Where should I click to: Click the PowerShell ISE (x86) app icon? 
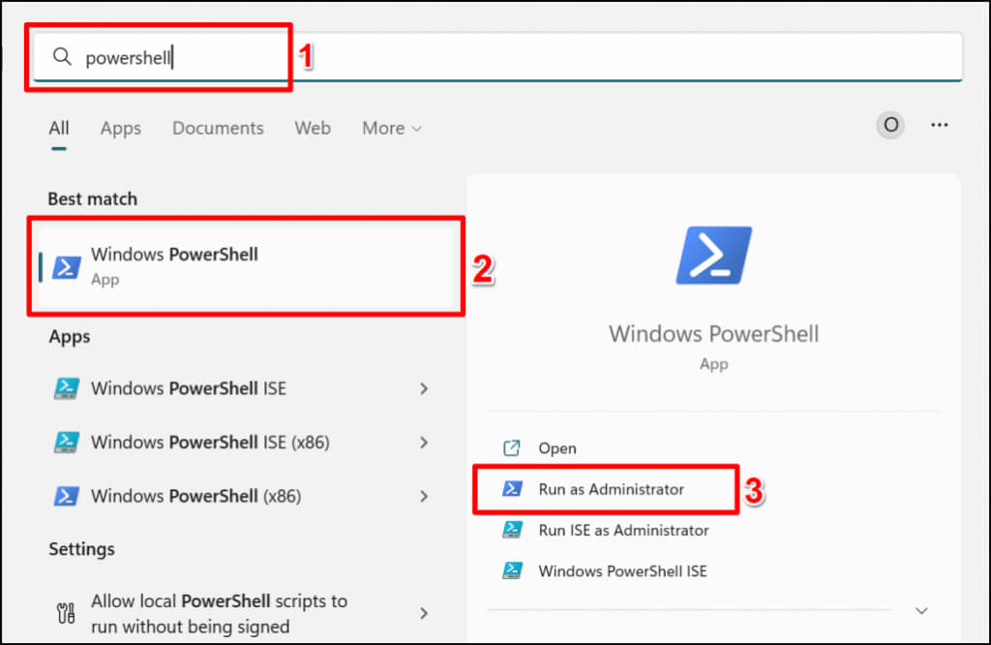pos(67,442)
